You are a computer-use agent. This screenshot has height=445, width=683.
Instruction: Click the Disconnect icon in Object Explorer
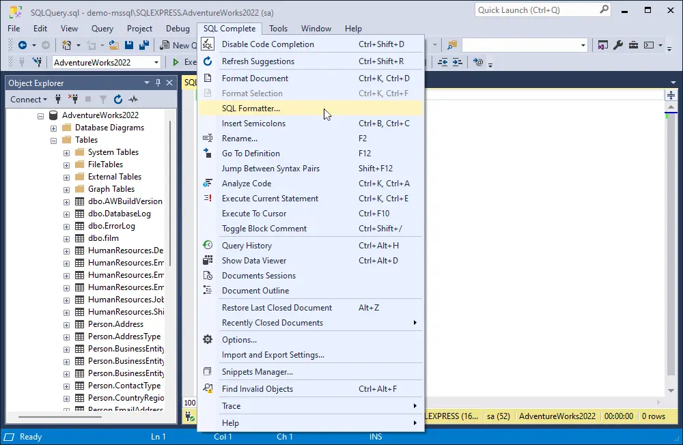coord(74,99)
